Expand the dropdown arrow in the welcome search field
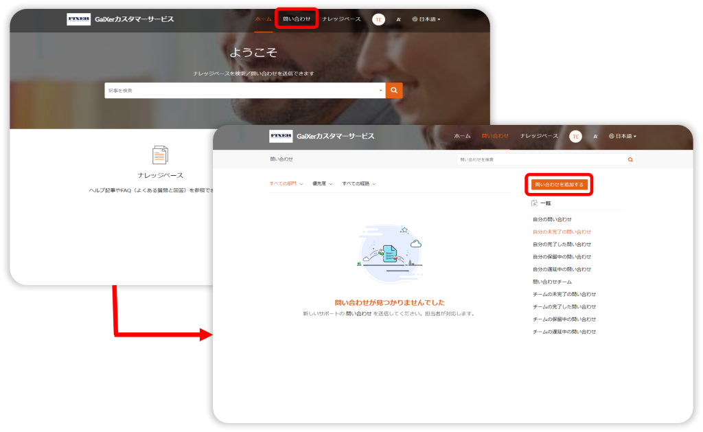 (x=381, y=91)
